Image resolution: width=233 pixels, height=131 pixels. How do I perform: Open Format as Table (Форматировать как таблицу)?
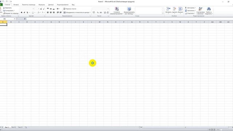pos(129,11)
